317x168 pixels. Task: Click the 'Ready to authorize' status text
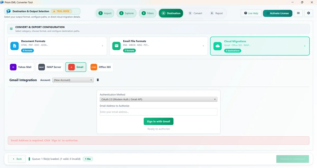pos(158,129)
